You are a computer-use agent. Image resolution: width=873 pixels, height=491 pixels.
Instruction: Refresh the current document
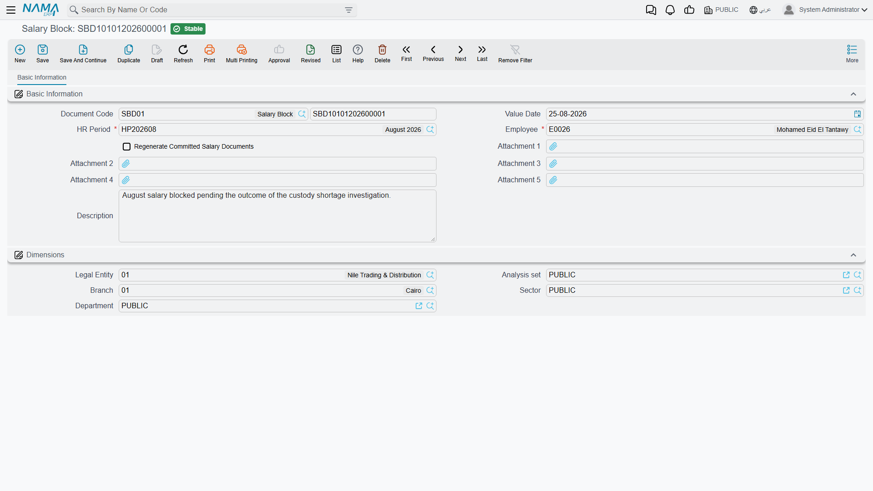(183, 54)
